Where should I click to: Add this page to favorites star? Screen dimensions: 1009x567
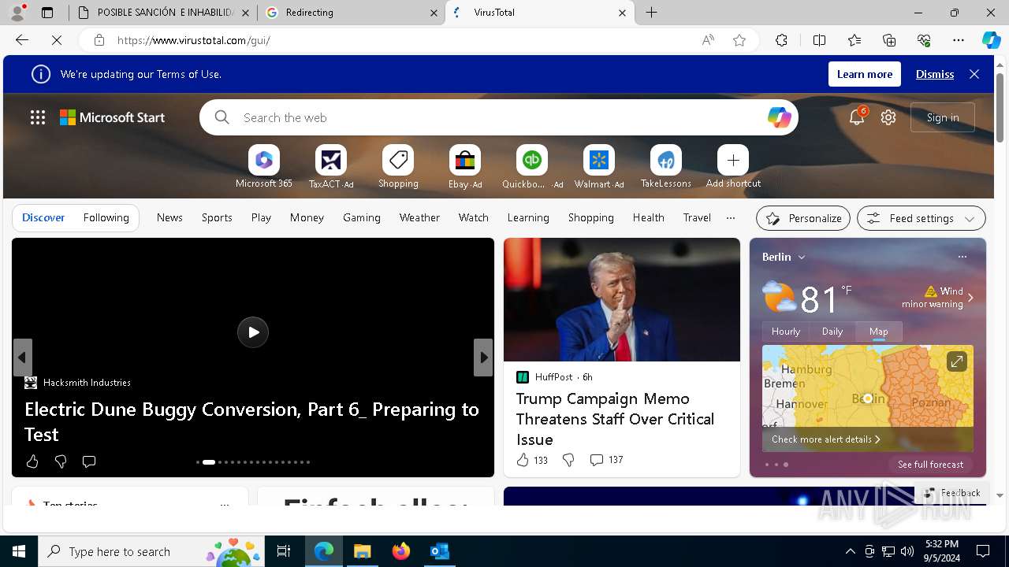coord(739,40)
